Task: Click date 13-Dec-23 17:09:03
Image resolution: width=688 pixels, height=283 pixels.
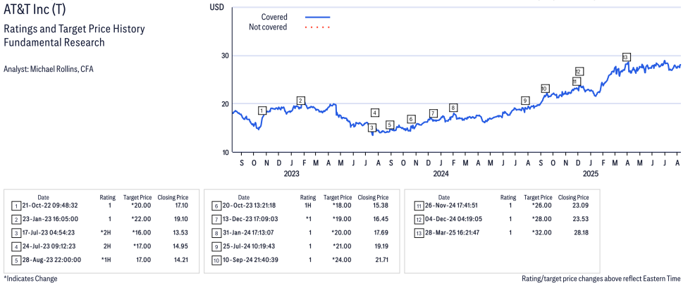Action: click(250, 219)
